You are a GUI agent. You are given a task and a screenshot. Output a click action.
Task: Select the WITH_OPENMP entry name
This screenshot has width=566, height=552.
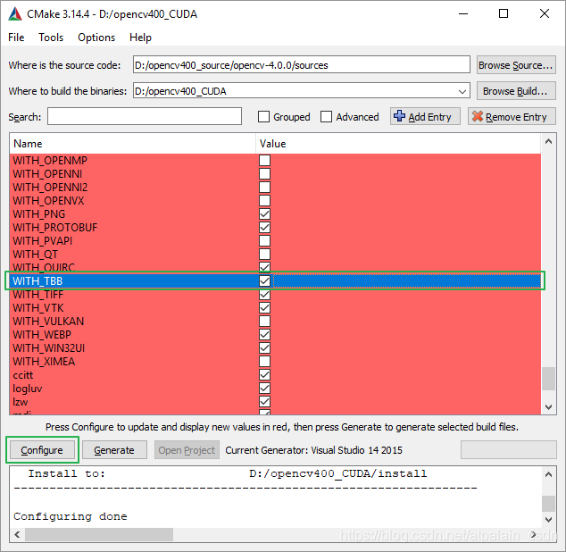tap(50, 161)
